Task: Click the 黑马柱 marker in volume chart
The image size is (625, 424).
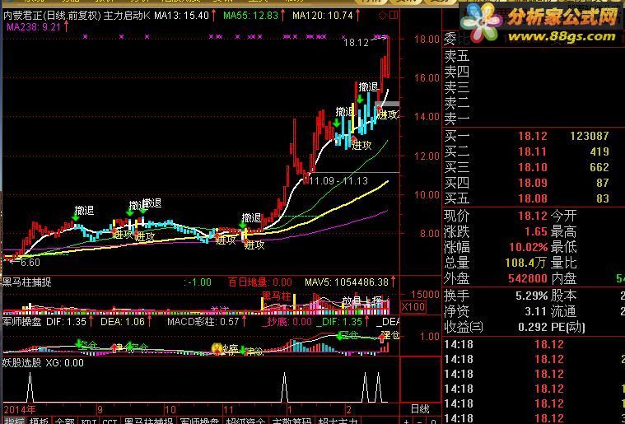Action: click(x=276, y=296)
